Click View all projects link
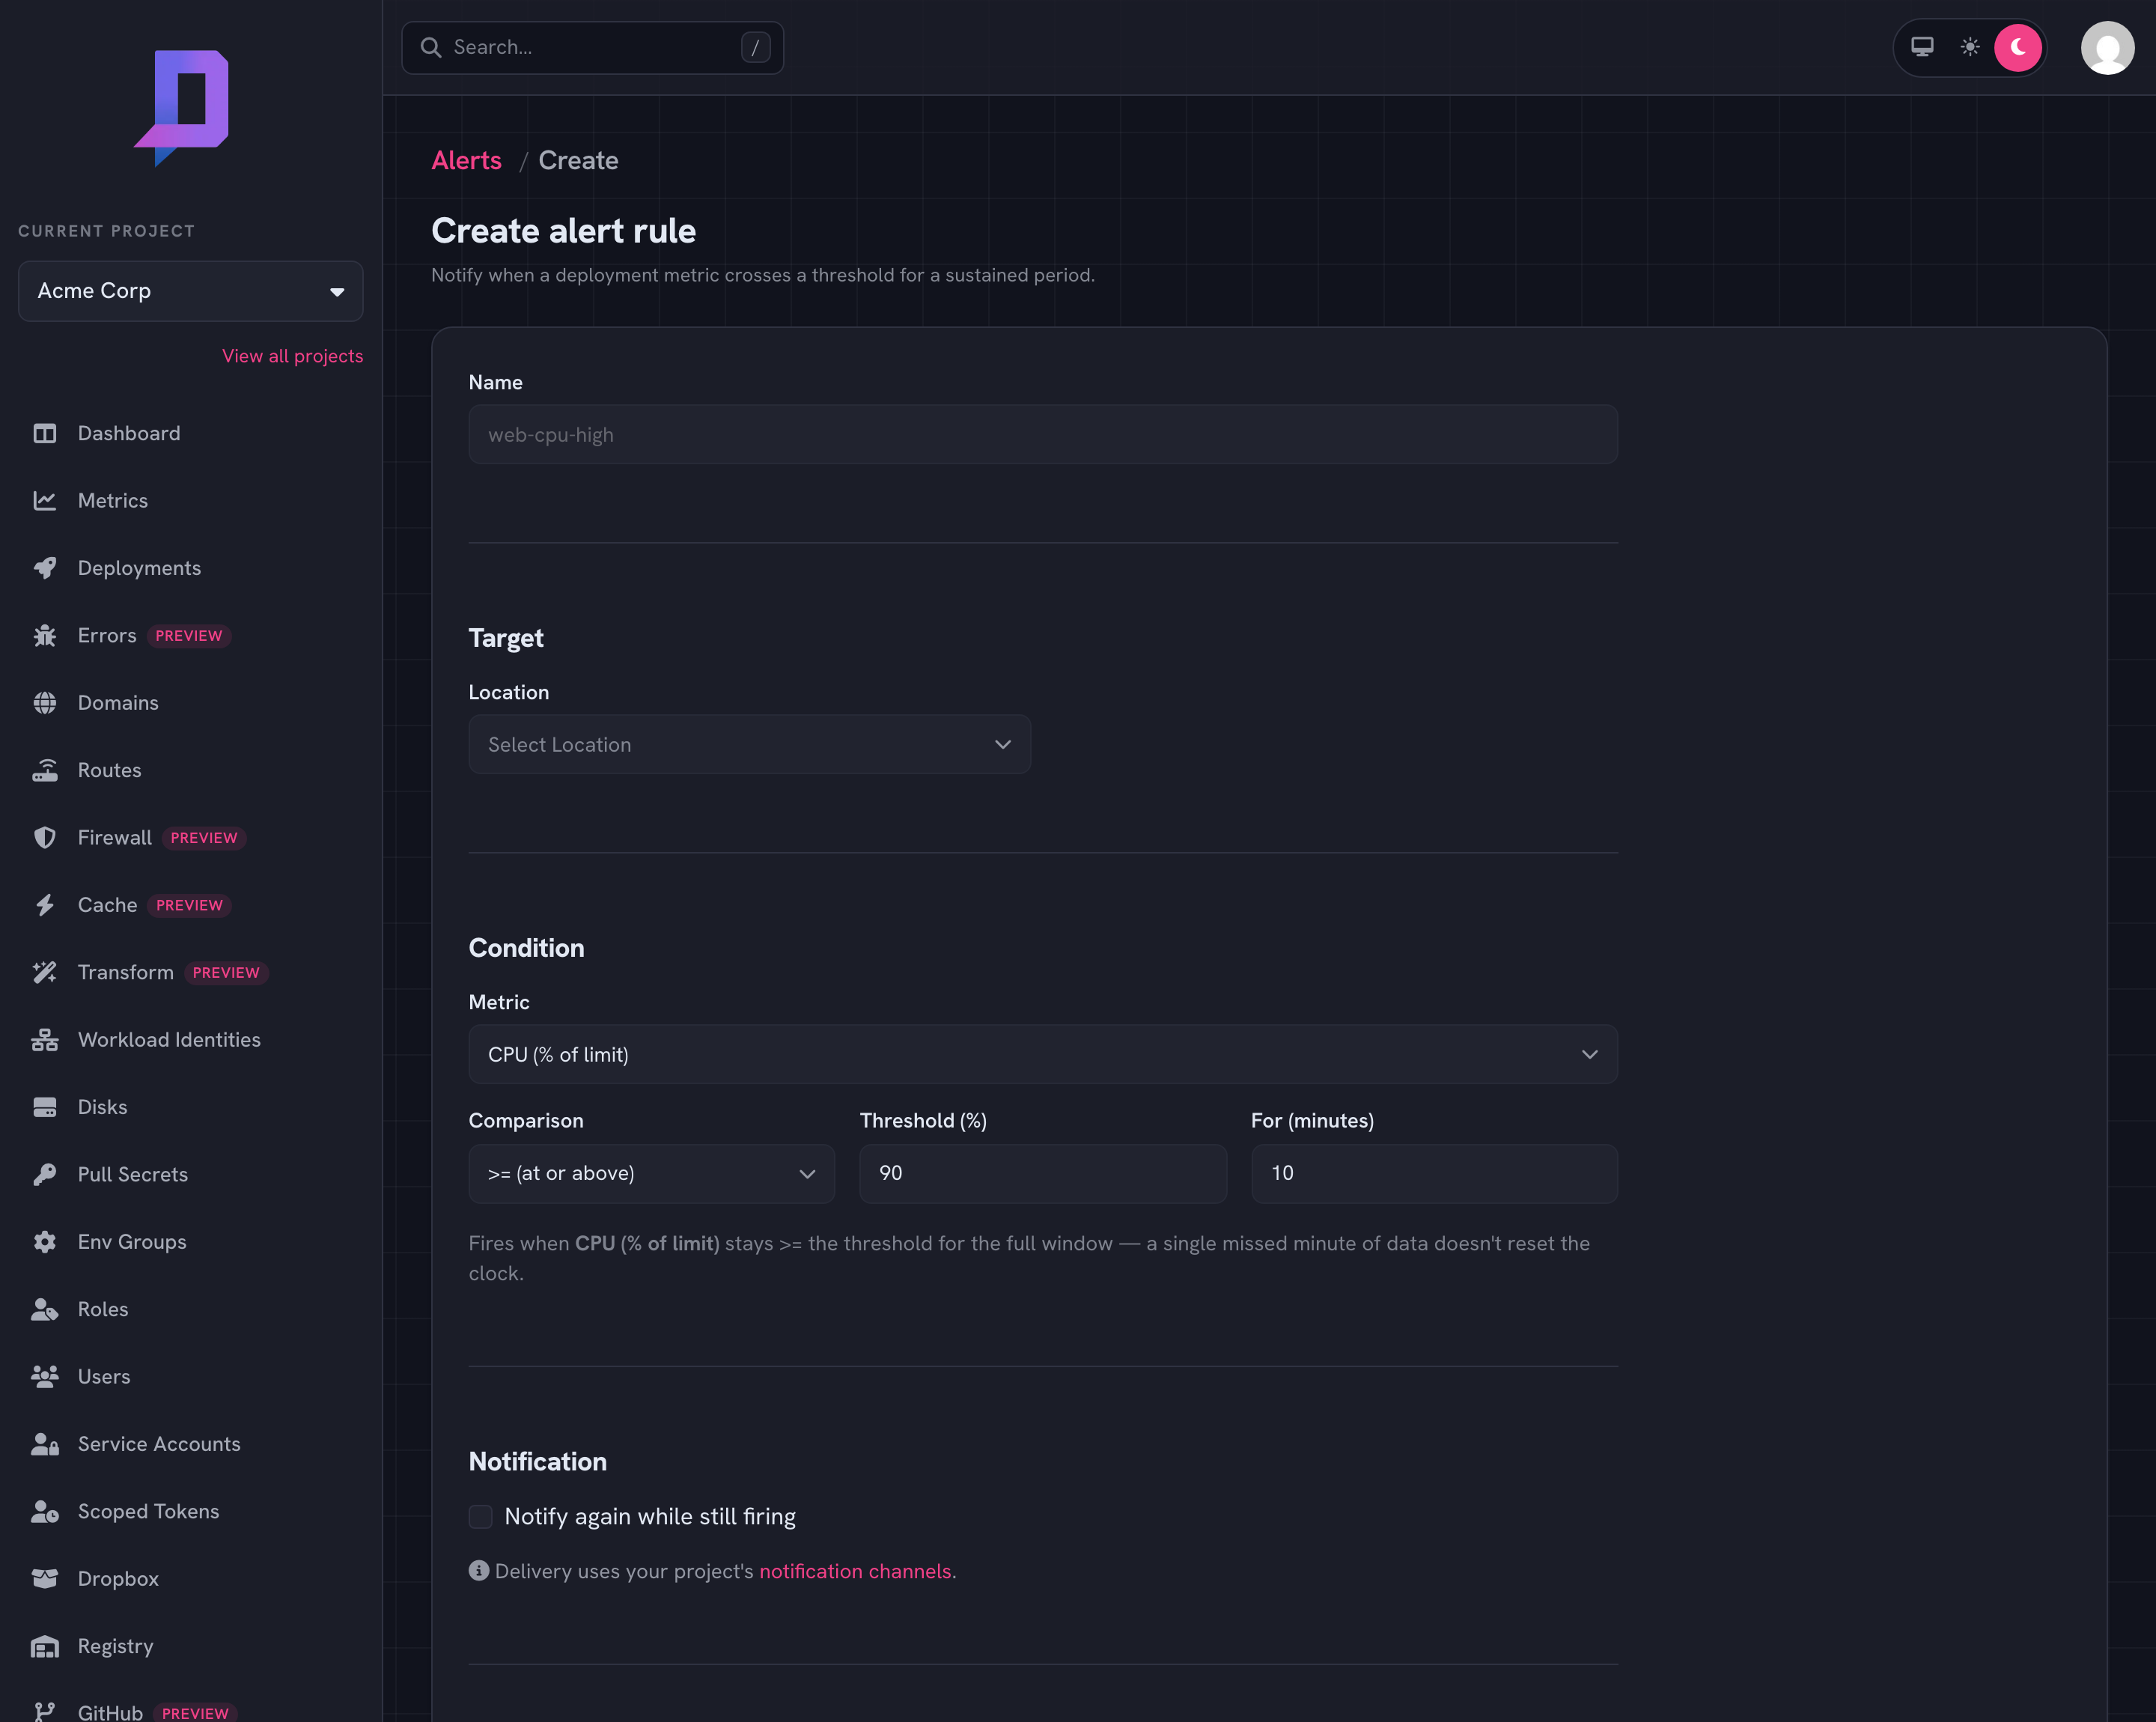Viewport: 2156px width, 1722px height. click(x=293, y=356)
